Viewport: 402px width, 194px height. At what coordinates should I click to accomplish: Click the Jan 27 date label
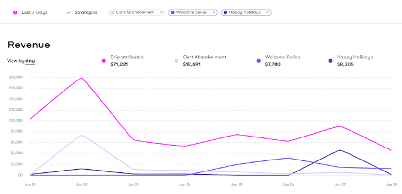[x=340, y=184]
